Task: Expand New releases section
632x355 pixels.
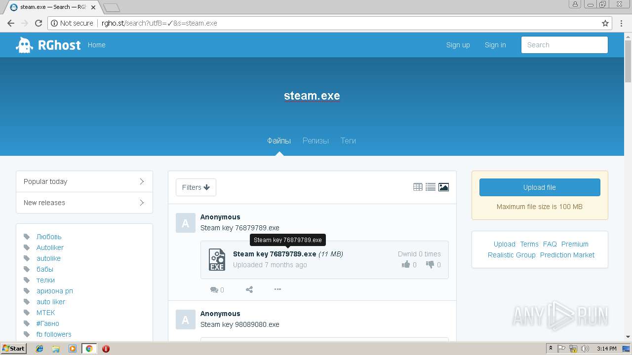Action: tap(84, 203)
